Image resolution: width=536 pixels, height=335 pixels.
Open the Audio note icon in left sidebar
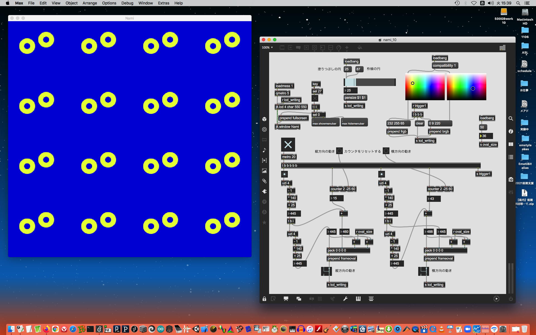point(264,150)
